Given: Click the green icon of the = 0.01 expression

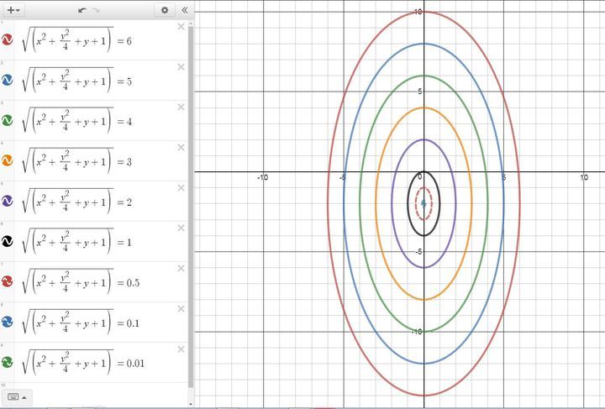Looking at the screenshot, I should pos(8,362).
